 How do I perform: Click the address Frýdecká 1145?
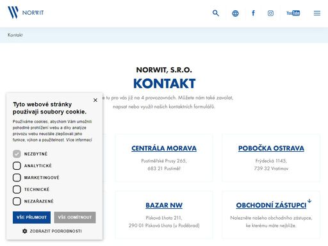pyautogui.click(x=271, y=161)
